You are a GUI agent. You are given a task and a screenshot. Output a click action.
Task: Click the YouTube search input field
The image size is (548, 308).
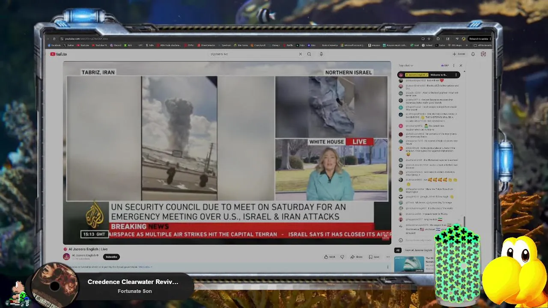[x=253, y=54]
